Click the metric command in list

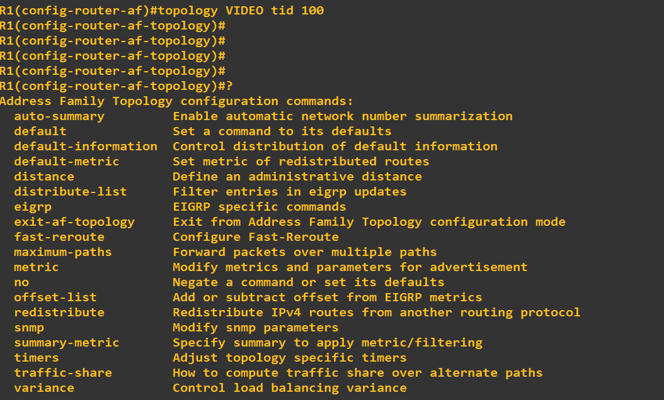[37, 267]
